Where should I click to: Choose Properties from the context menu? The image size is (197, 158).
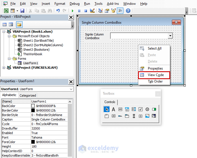click(154, 68)
